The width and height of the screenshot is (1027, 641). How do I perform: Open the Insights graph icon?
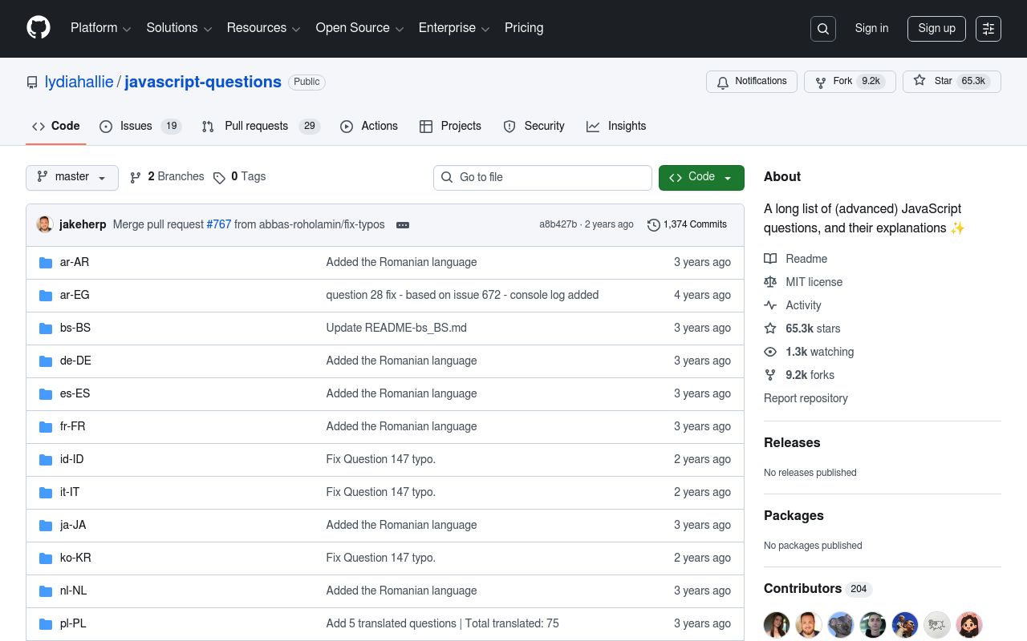click(x=593, y=127)
